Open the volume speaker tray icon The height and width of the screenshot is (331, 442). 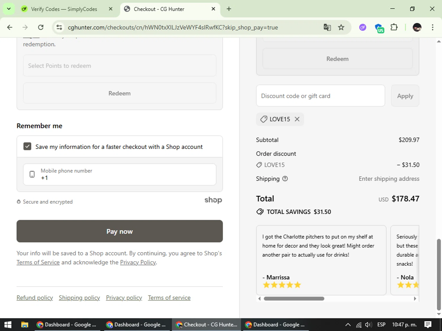click(368, 325)
